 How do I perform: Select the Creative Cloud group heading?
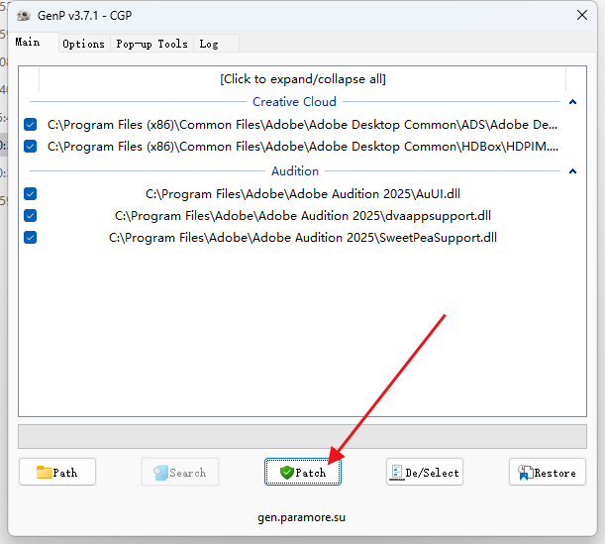(294, 101)
